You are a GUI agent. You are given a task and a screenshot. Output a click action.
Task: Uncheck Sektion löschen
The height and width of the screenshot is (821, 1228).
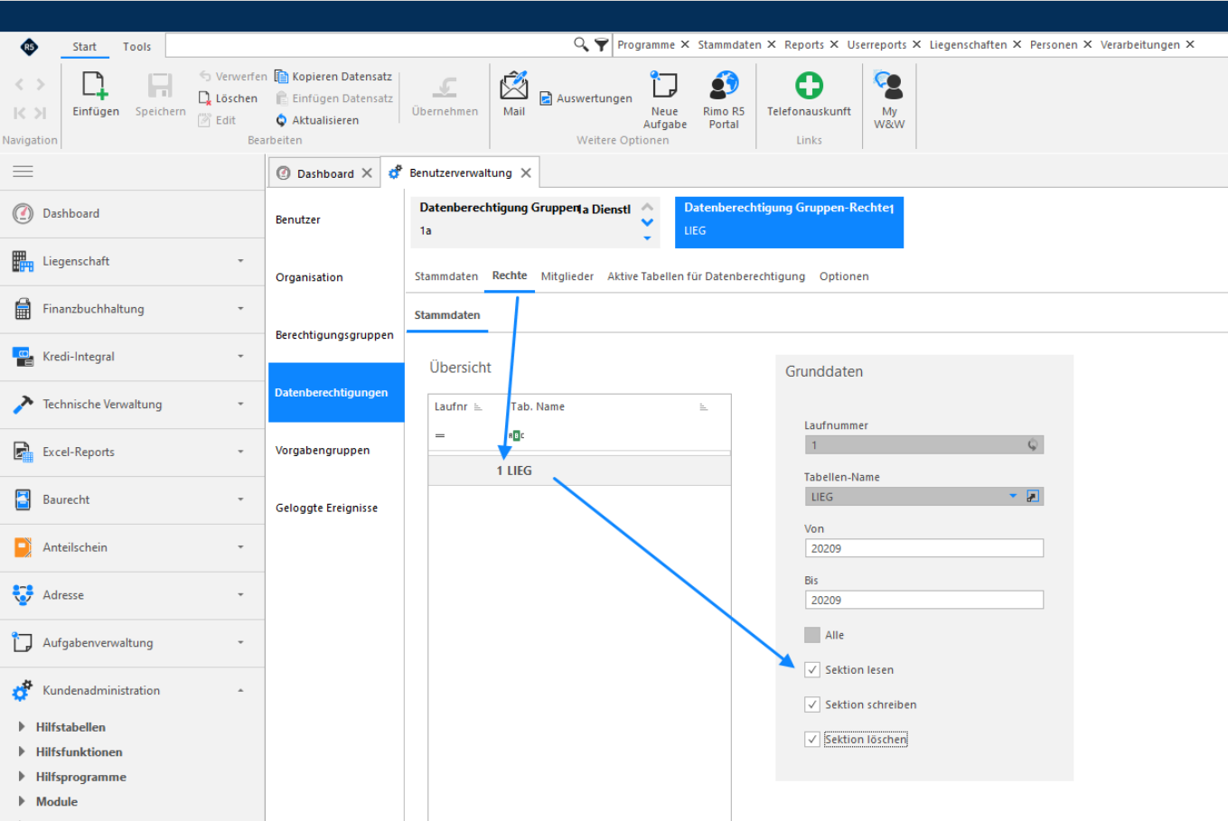[812, 739]
